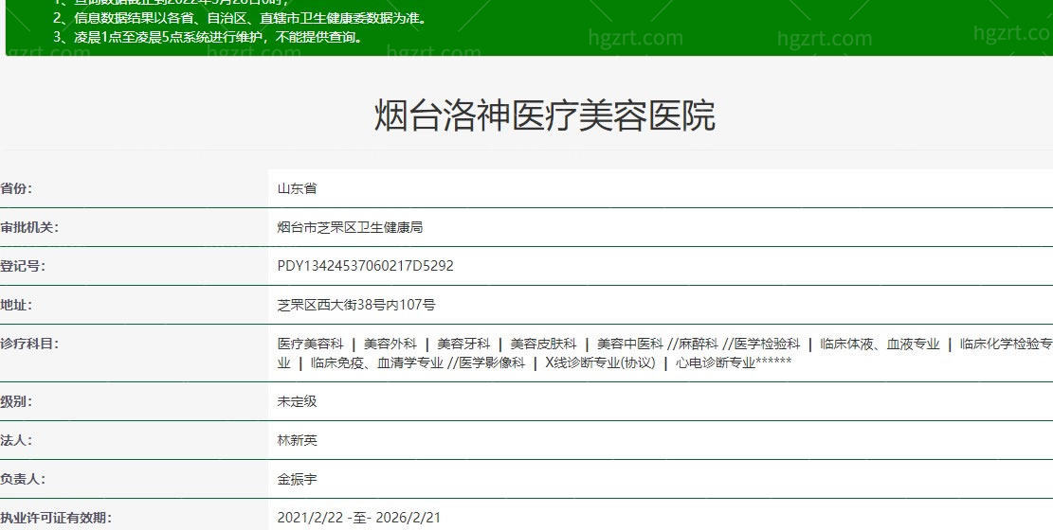The image size is (1053, 530).
Task: Click the 未定级 level value
Action: click(297, 402)
